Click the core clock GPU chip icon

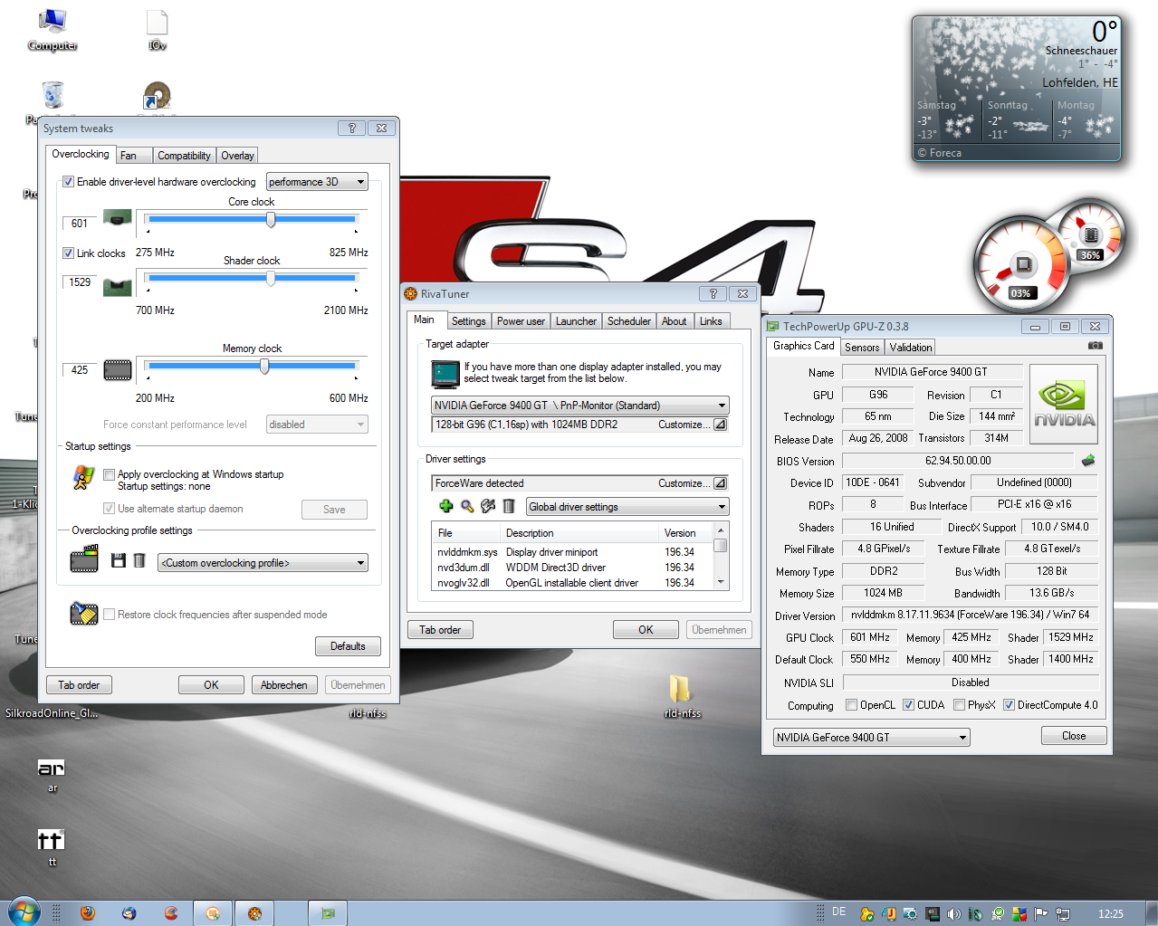(x=118, y=218)
